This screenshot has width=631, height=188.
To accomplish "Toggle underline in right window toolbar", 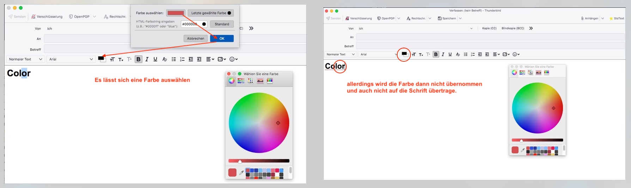I will (x=450, y=54).
